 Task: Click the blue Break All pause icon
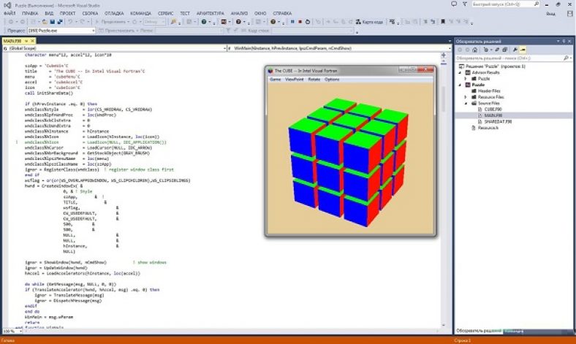pos(292,22)
